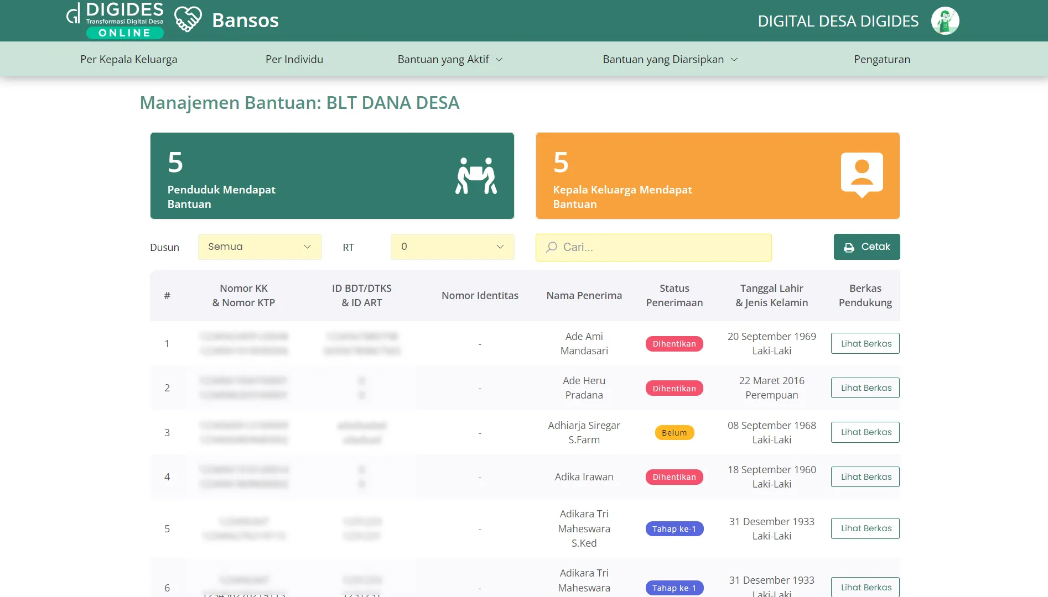The image size is (1048, 597).
Task: Open the Dusun Semua dropdown
Action: pyautogui.click(x=260, y=247)
